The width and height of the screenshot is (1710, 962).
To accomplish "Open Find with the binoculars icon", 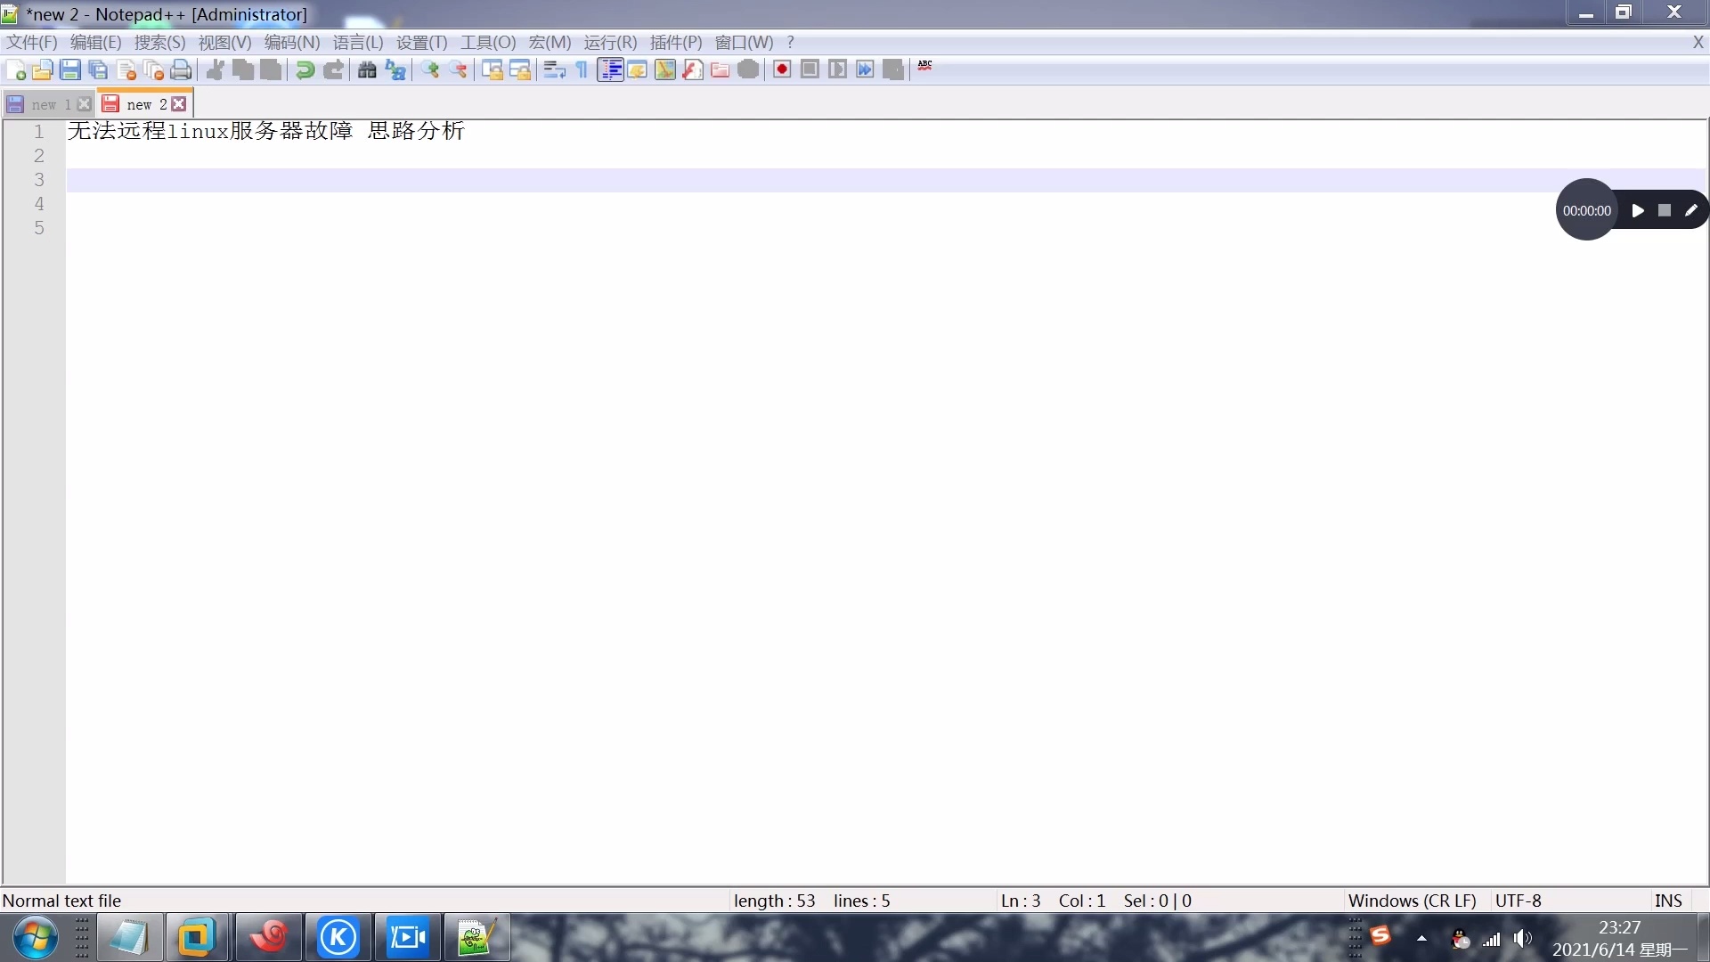I will (x=367, y=69).
